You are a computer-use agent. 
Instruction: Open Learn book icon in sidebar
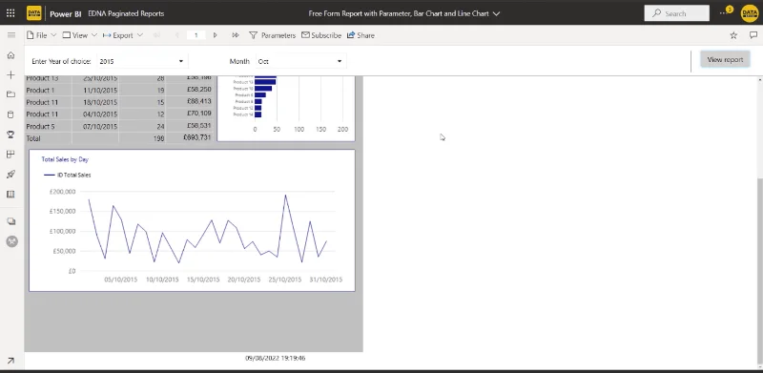click(10, 195)
